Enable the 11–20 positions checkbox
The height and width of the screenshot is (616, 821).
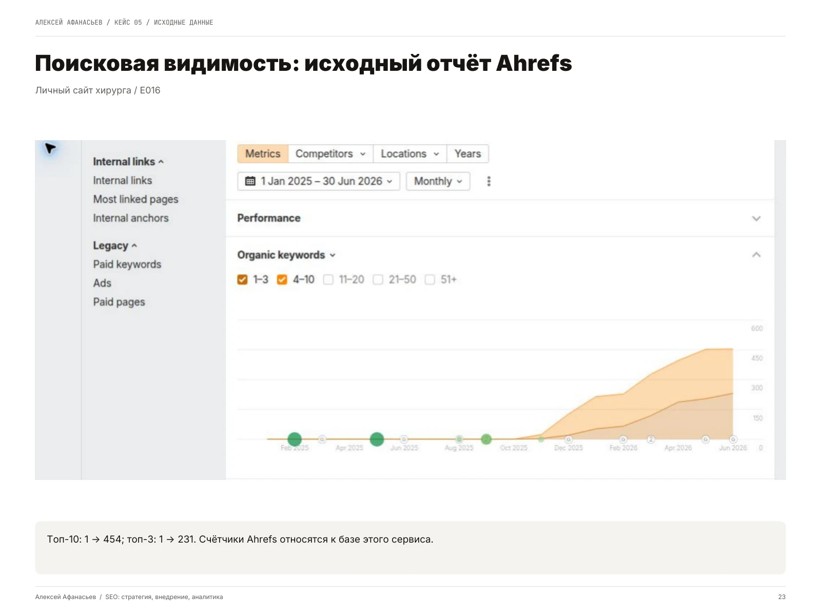(328, 280)
